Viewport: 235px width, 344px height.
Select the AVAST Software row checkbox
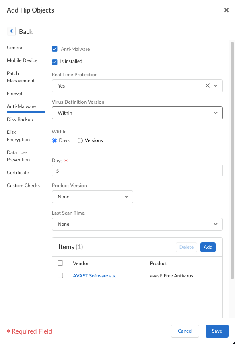60,275
